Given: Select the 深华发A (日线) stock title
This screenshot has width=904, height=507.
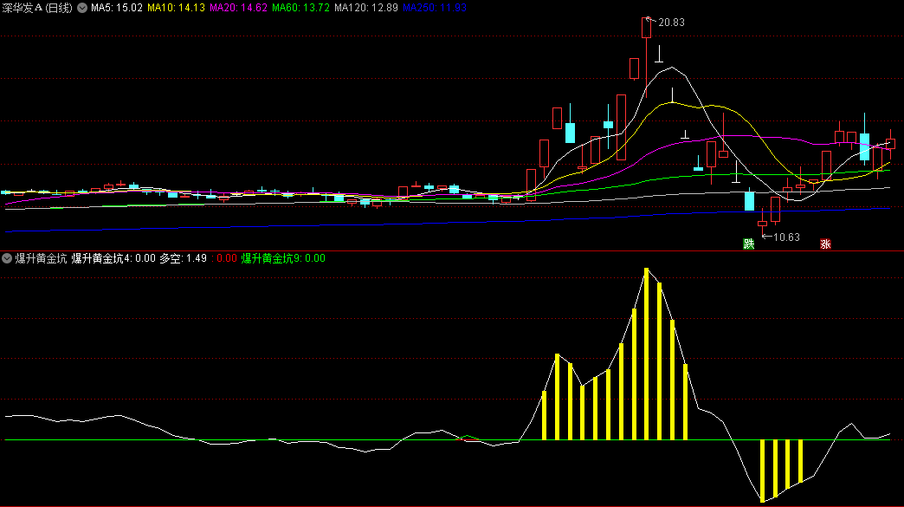Looking at the screenshot, I should coord(37,8).
